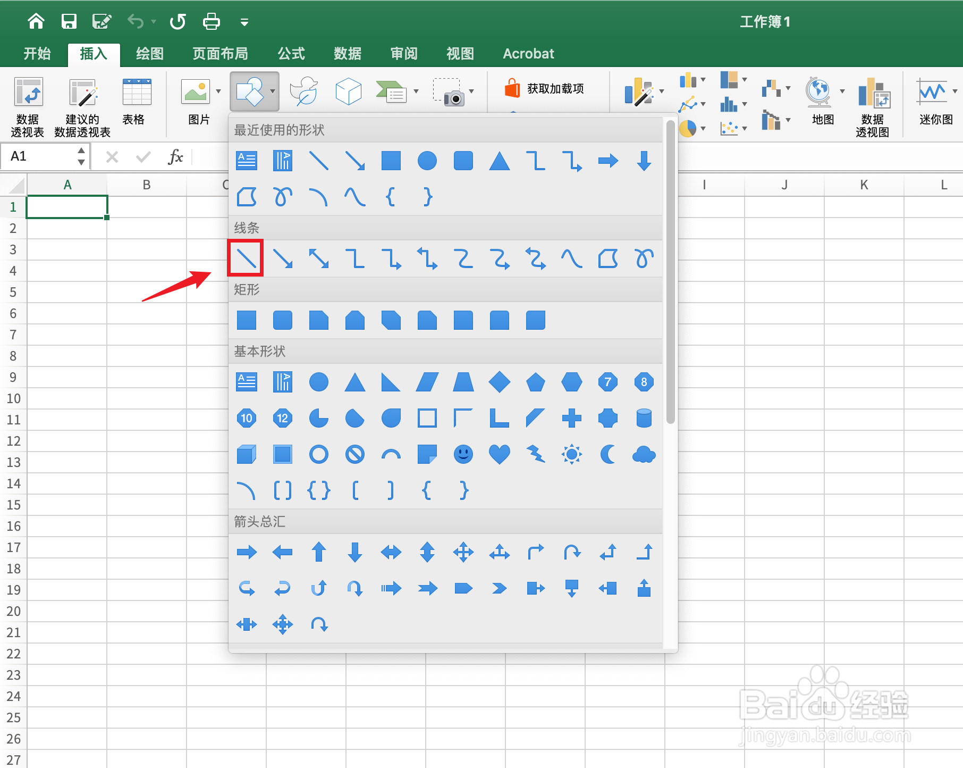Select the quad arrow in 箭头总汇
963x768 pixels.
(463, 552)
